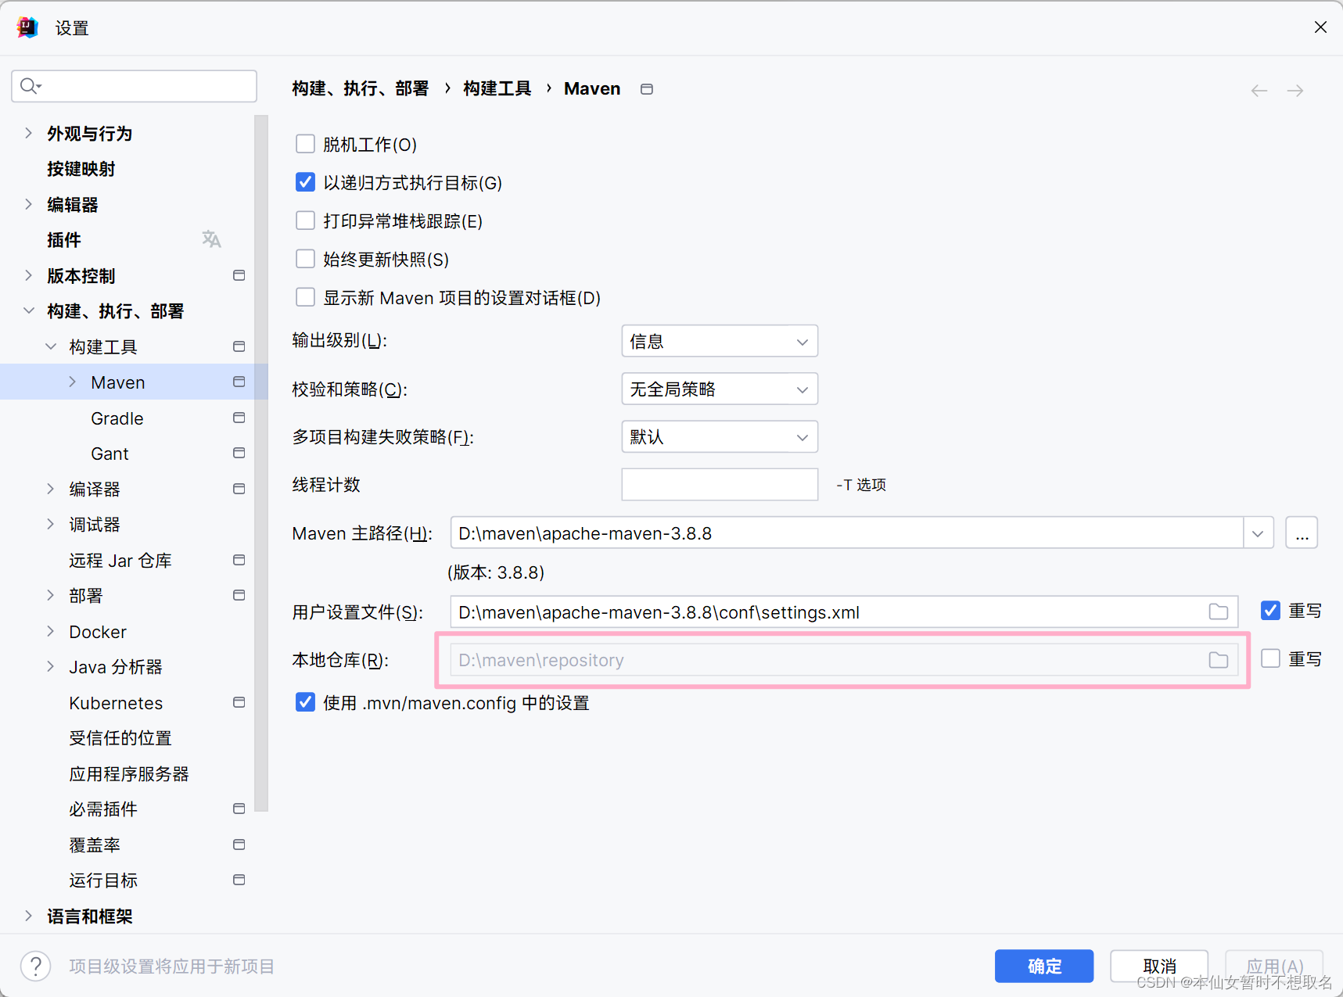The height and width of the screenshot is (997, 1343).
Task: Click 构建工具 in the breadcrumb
Action: point(497,88)
